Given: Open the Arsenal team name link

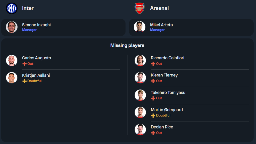Looking at the screenshot, I should click(159, 8).
